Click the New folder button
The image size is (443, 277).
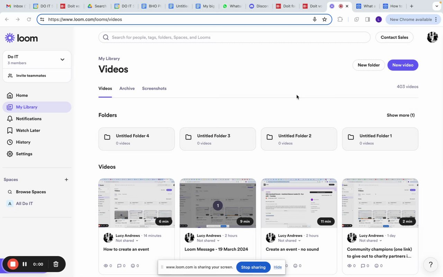[x=369, y=65]
